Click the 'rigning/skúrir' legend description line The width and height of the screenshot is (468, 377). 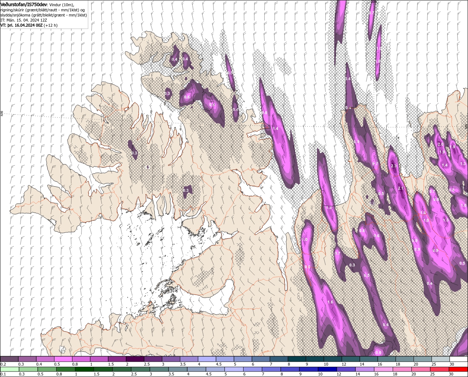43,10
